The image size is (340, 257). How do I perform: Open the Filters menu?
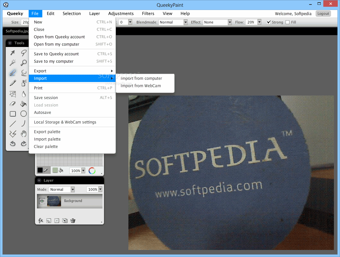[148, 14]
